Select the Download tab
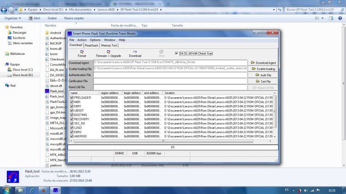 [76, 45]
